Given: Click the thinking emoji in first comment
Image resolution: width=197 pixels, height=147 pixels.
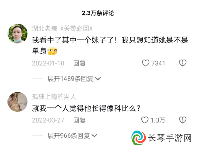Looking at the screenshot, I should coord(52,51).
